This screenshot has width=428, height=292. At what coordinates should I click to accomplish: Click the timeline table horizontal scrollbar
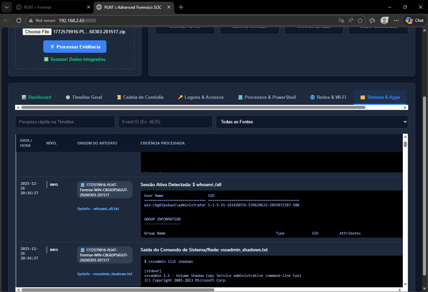(x=117, y=289)
